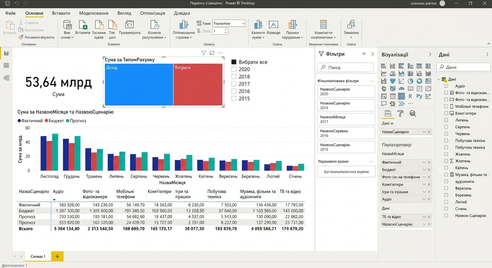Click Рлоакини вкуанта format painter button
The image size is (492, 268).
[36, 37]
